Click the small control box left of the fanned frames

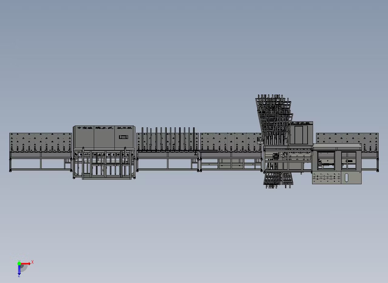(x=260, y=140)
